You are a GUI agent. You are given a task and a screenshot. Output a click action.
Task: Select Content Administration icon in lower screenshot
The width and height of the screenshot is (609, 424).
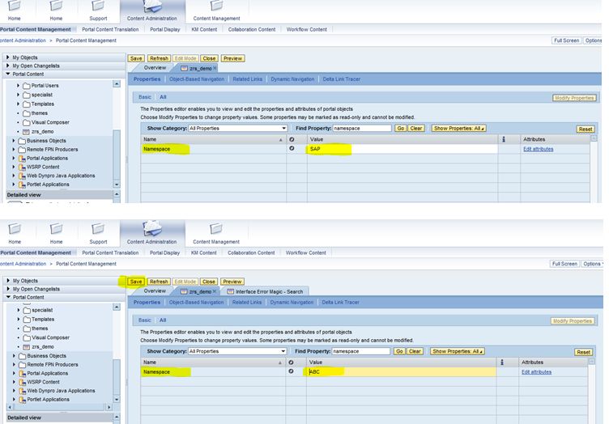152,228
